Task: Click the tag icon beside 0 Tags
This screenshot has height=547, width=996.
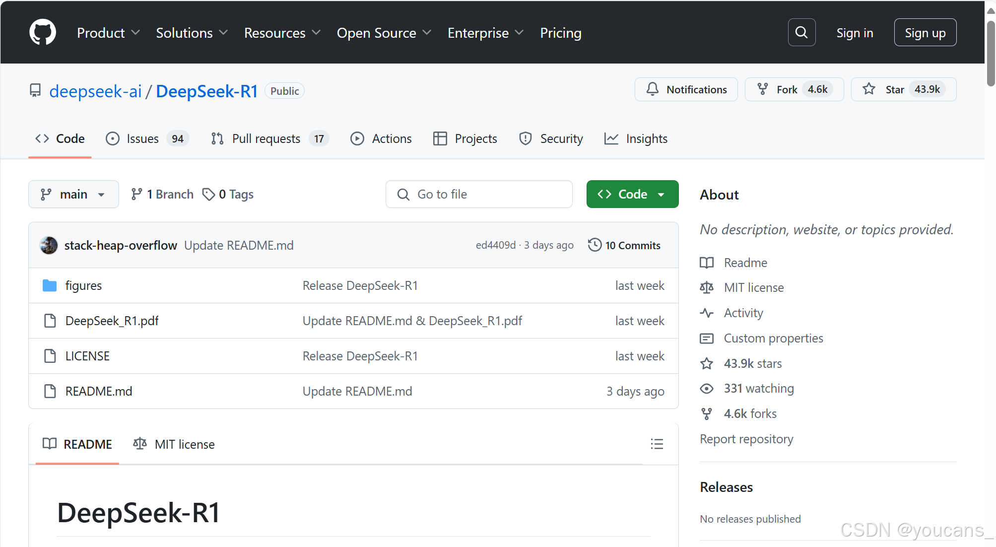Action: tap(209, 195)
